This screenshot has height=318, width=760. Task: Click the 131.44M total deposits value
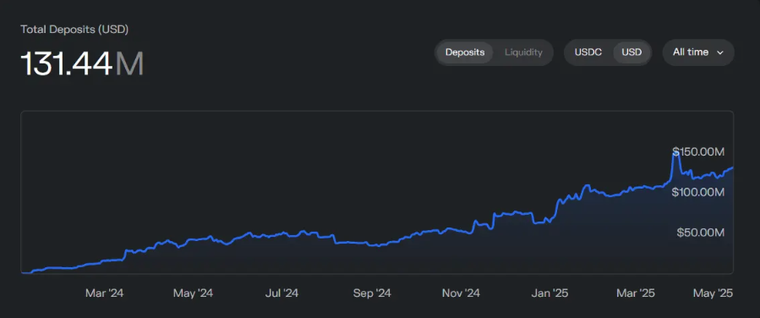pyautogui.click(x=82, y=64)
